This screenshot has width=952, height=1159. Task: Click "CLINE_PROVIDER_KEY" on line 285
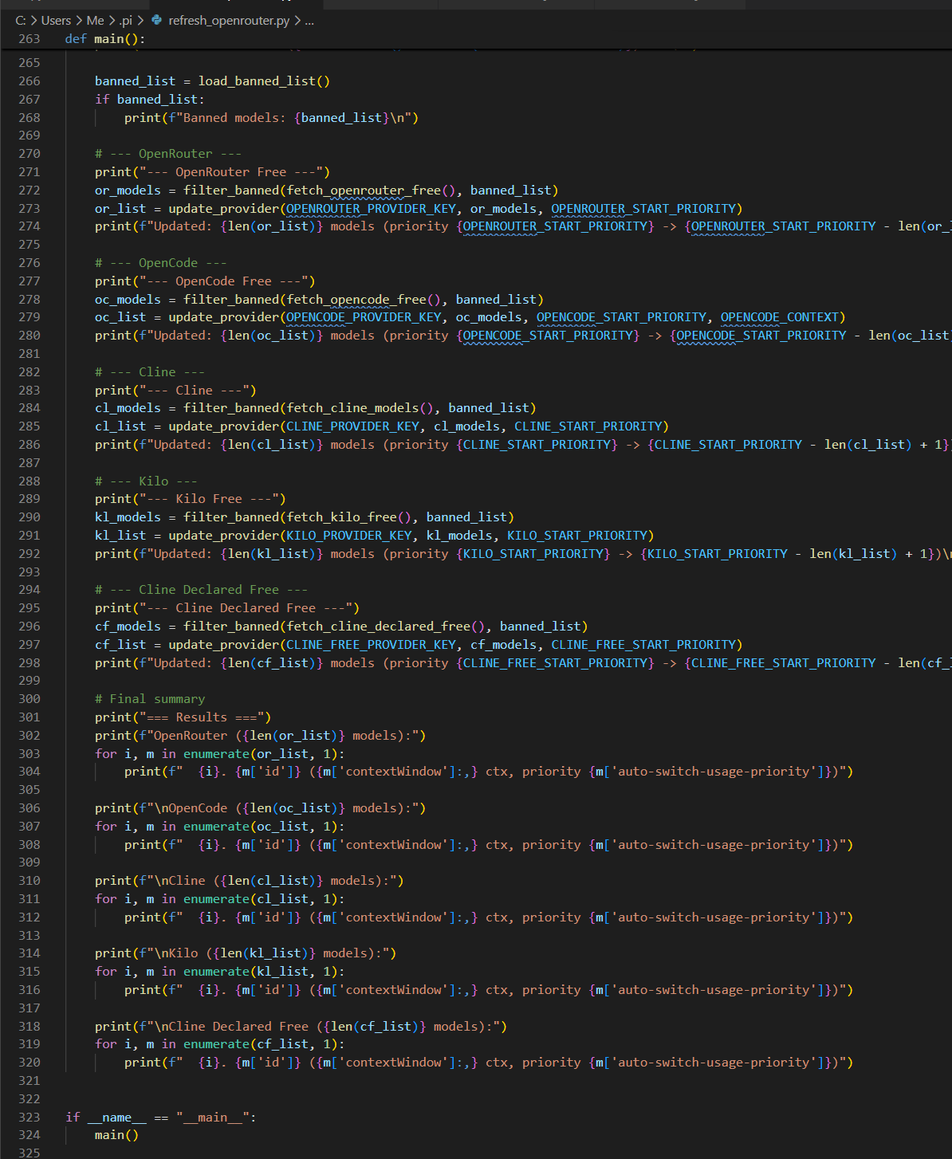click(352, 426)
